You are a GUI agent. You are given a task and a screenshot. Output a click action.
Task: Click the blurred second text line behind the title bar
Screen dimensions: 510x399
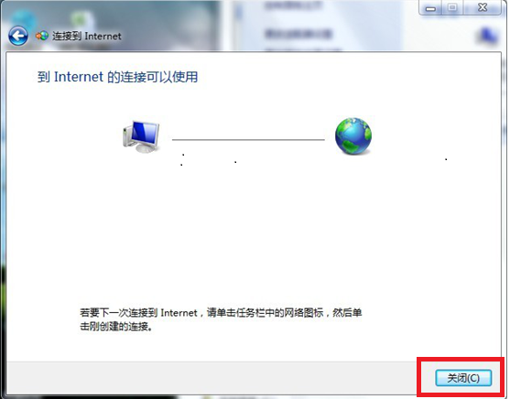point(298,34)
